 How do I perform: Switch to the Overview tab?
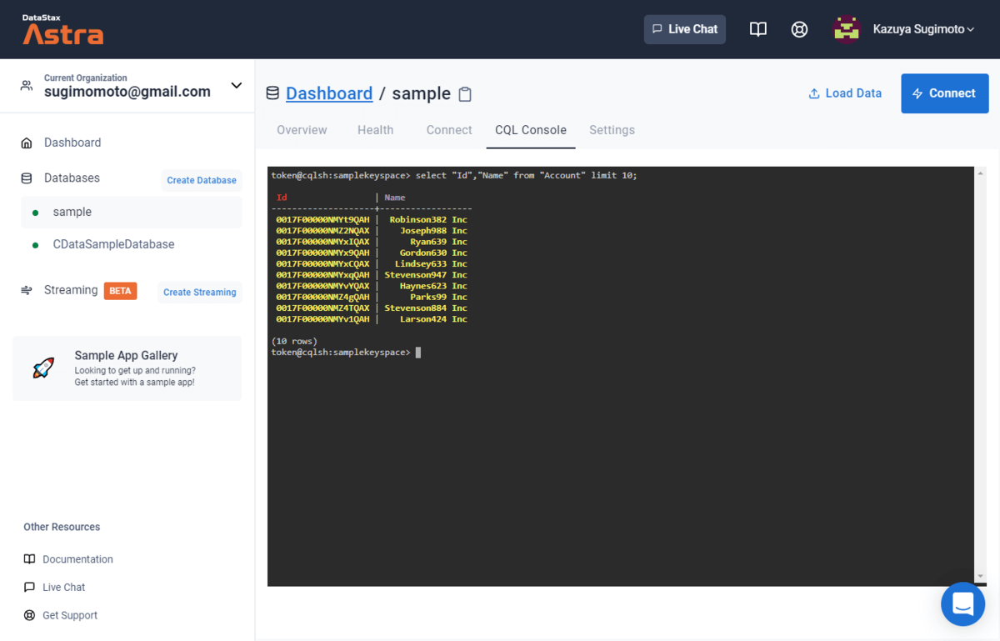pyautogui.click(x=302, y=130)
